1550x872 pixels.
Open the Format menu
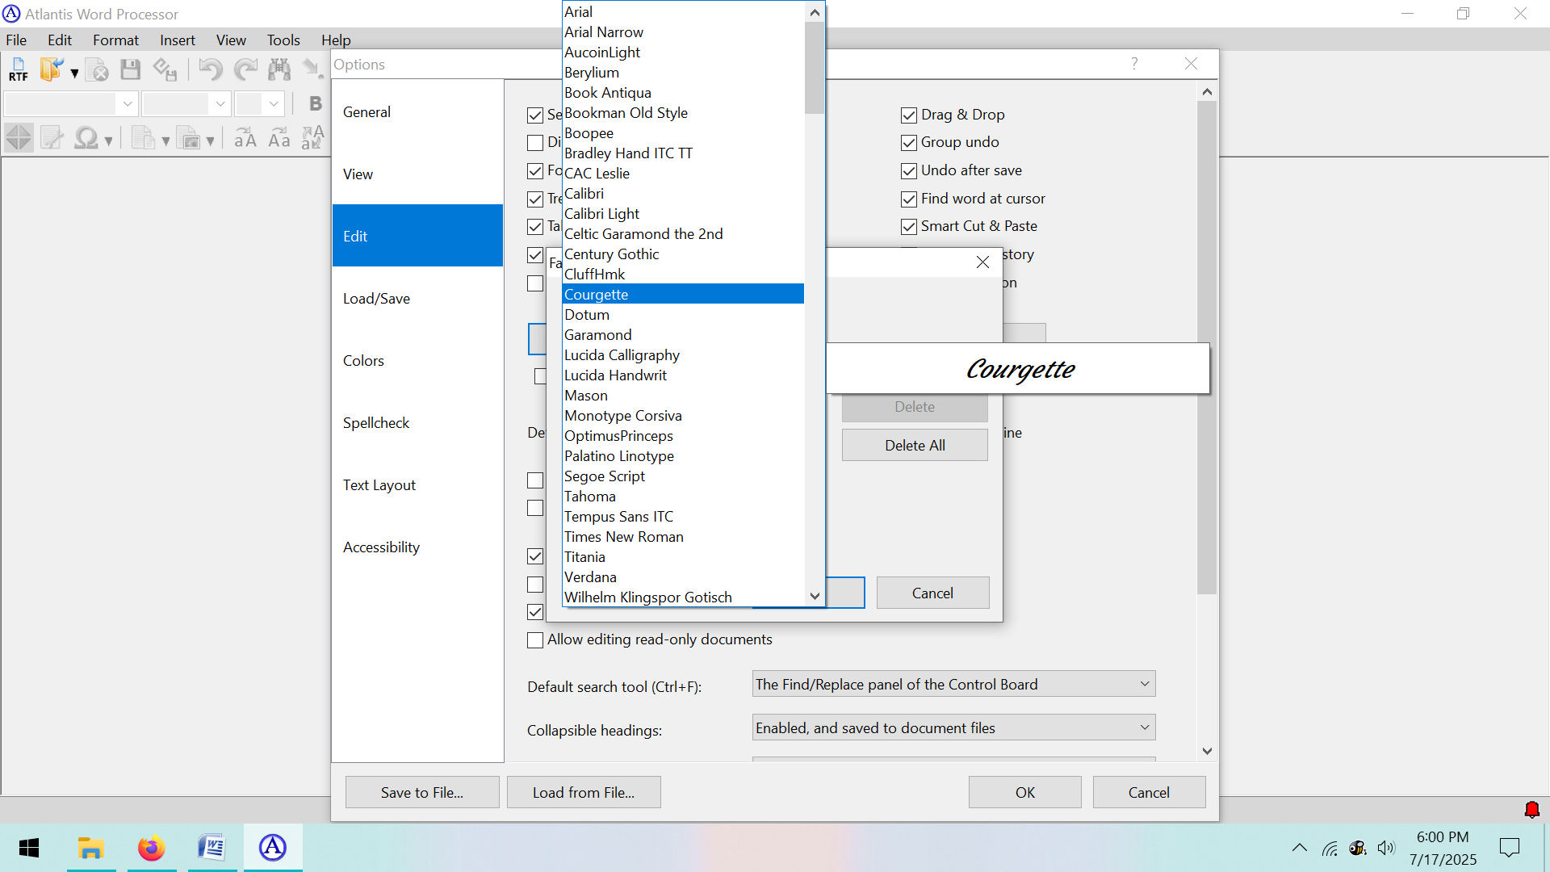[x=115, y=40]
